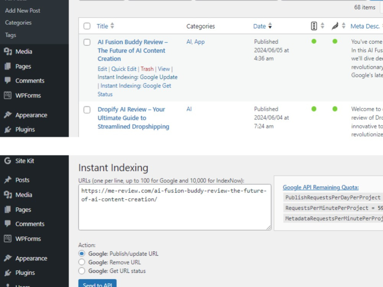Open Pages icon in upper sidebar

click(x=8, y=66)
